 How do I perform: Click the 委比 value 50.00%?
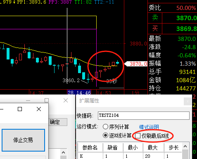[x=186, y=8]
